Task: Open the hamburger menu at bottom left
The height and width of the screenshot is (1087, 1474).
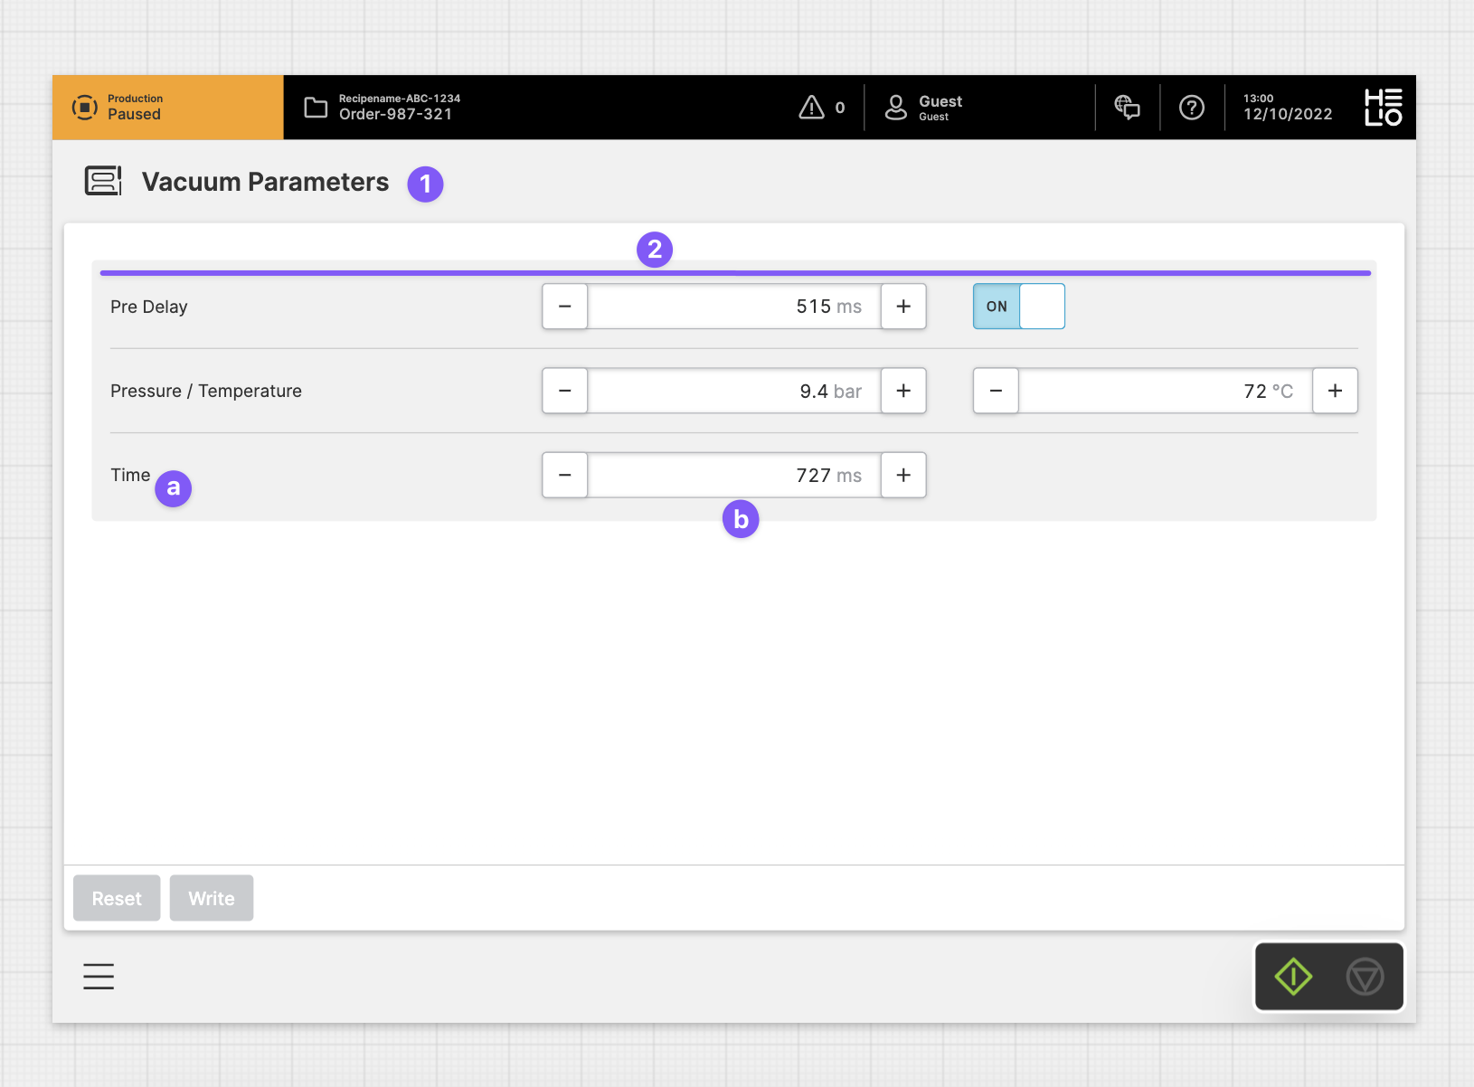Action: point(99,977)
